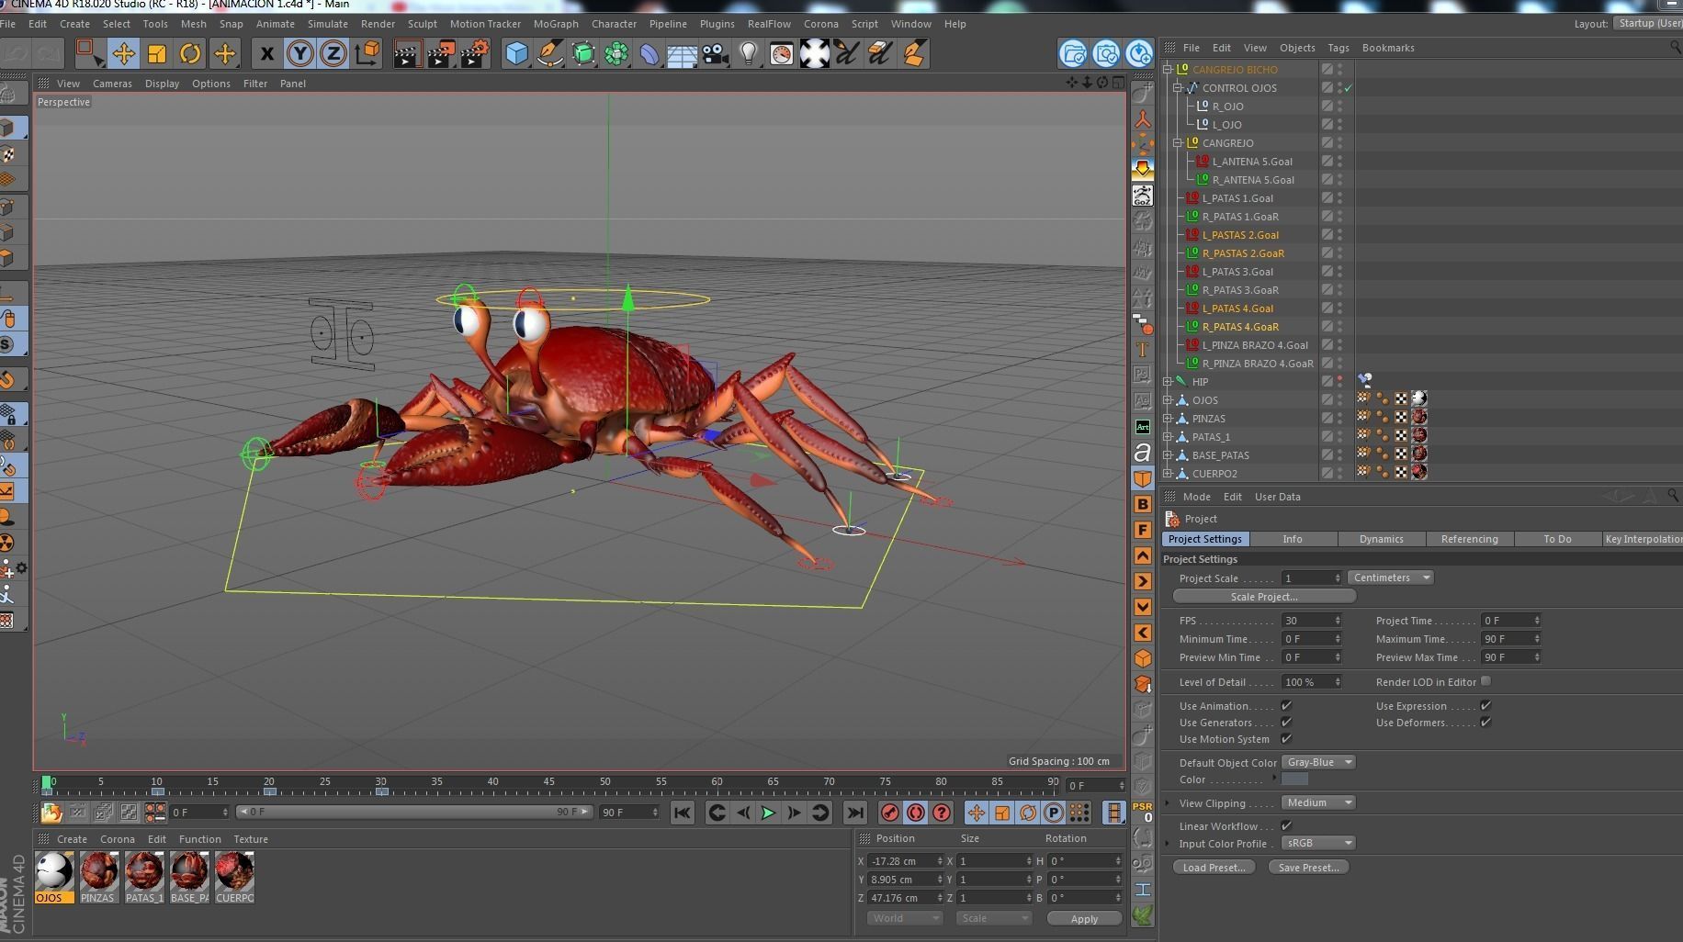Open viewport Cameras menu
1683x942 pixels.
click(x=112, y=84)
